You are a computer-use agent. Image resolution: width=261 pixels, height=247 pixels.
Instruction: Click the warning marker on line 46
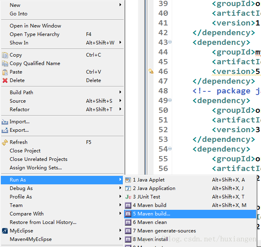point(151,71)
